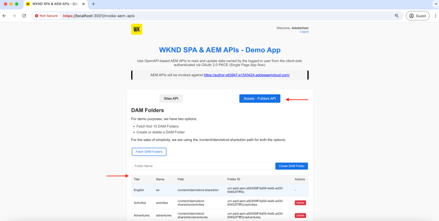Select the Adventures title cell
Viewport: 439px width, 221px height.
pos(142,215)
